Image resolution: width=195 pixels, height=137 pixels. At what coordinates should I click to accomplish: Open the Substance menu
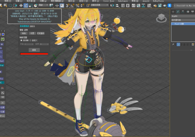click(123, 1)
